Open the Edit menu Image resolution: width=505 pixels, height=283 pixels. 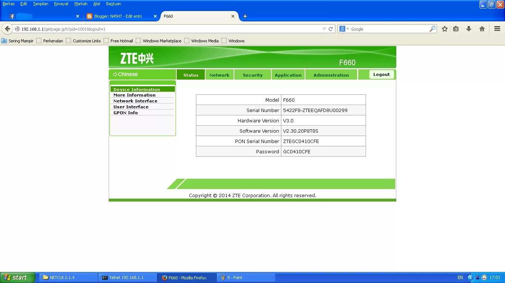(24, 4)
